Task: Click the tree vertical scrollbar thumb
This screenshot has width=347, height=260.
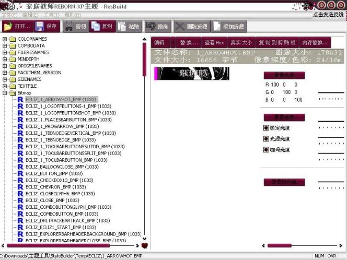Action: tap(145, 60)
